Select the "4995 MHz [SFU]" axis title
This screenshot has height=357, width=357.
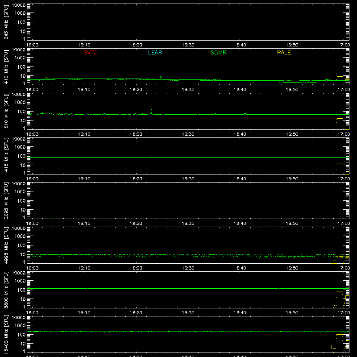pos(6,245)
